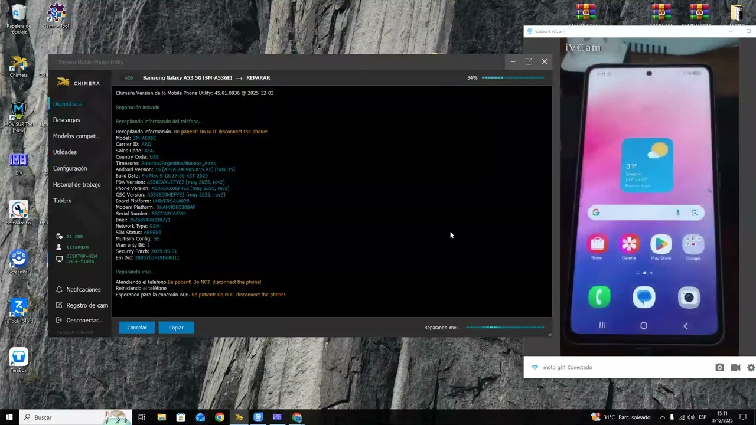
Task: Click the iVCam video record icon
Action: point(735,367)
